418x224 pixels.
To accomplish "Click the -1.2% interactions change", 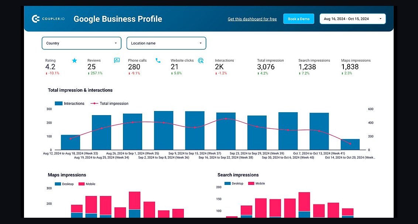I will [221, 73].
